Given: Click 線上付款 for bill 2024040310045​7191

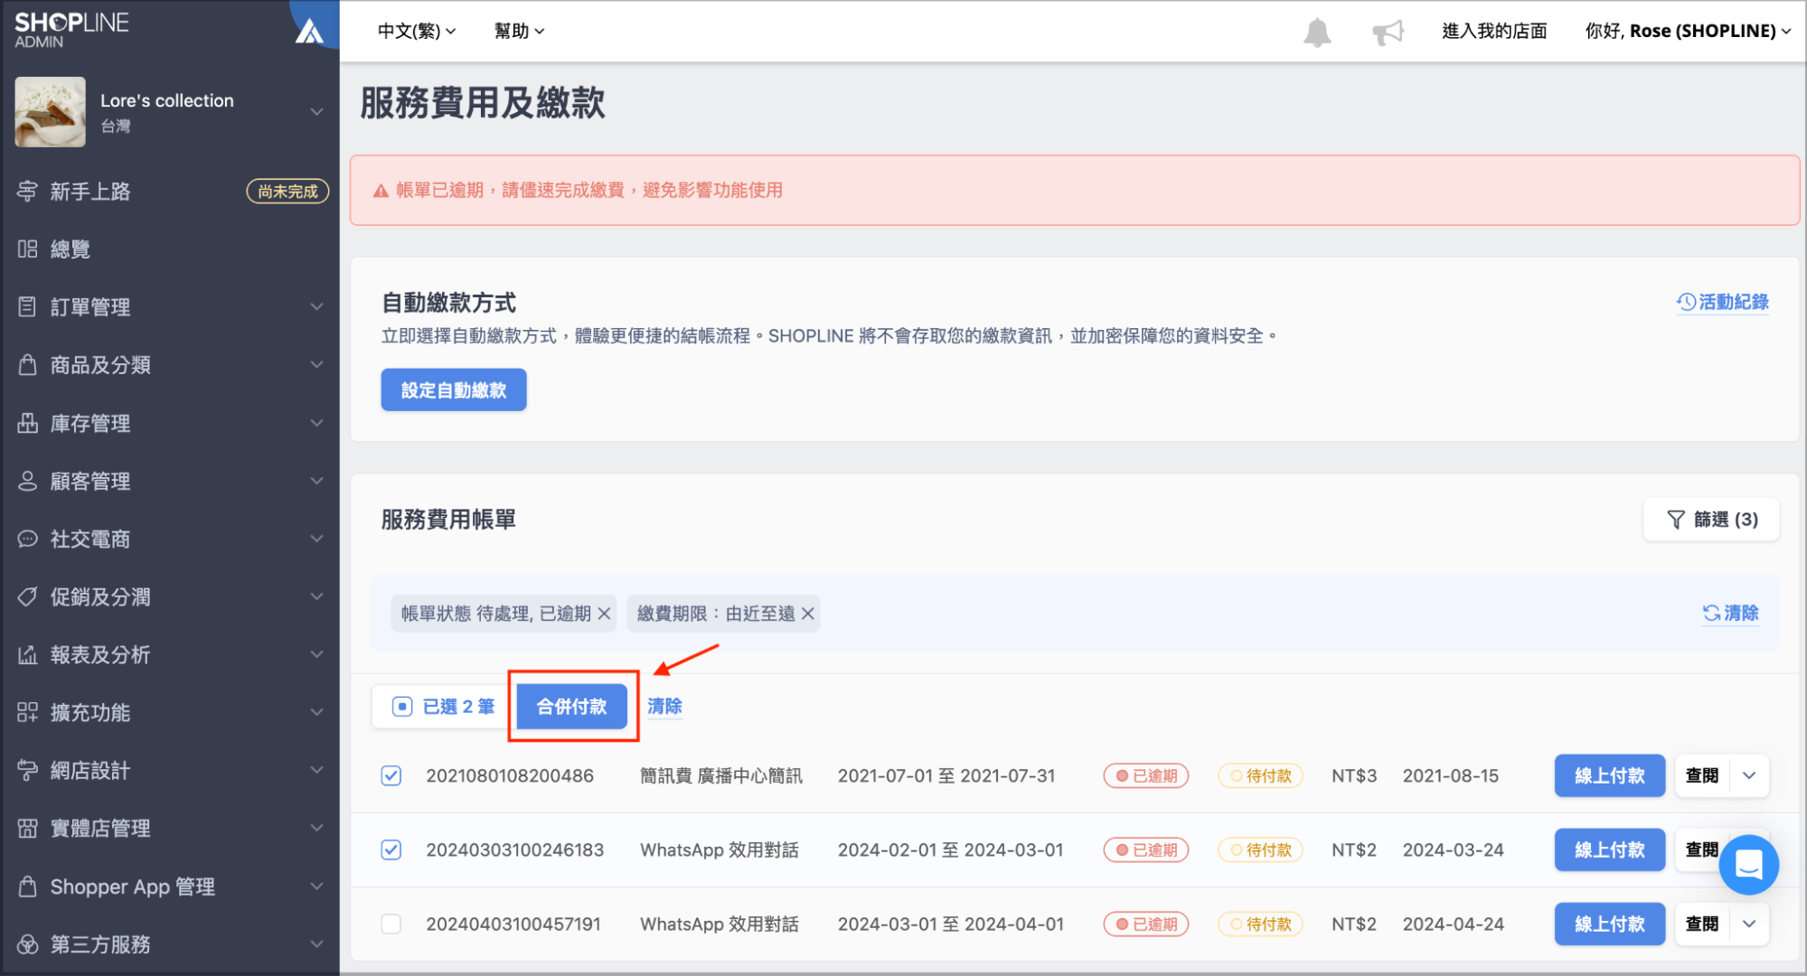Looking at the screenshot, I should tap(1609, 924).
